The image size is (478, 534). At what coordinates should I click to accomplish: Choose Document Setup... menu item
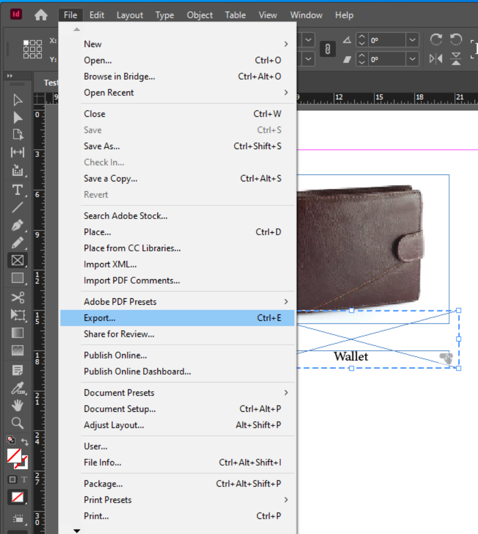(x=177, y=409)
